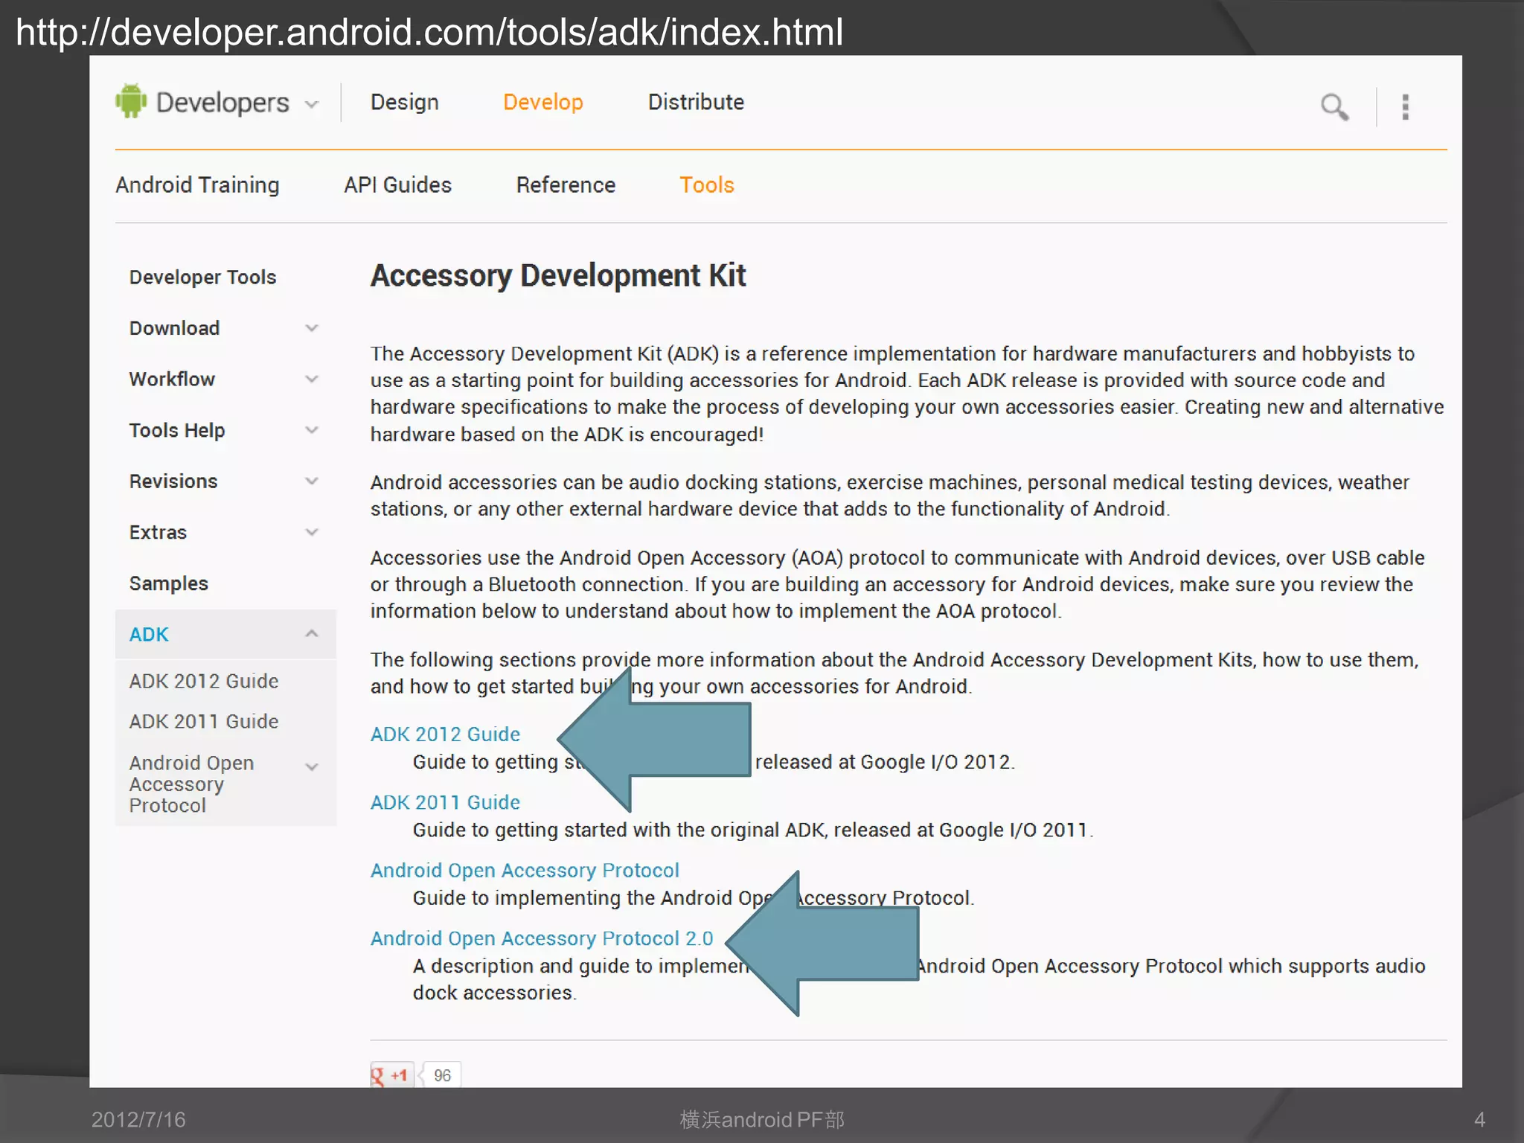Open Developer Tools in sidebar
The image size is (1524, 1143).
202,277
